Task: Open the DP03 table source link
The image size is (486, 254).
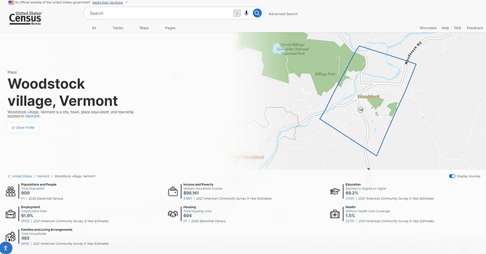Action: coord(25,221)
